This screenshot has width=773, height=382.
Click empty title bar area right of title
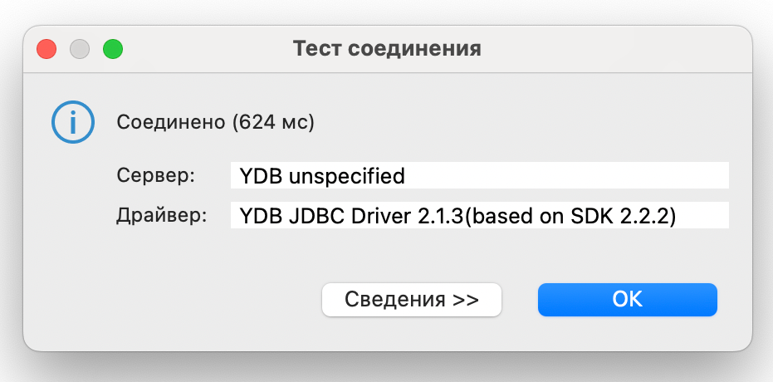click(x=614, y=48)
